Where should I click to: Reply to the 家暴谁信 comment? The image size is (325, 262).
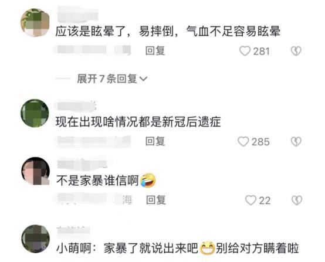[x=156, y=200]
